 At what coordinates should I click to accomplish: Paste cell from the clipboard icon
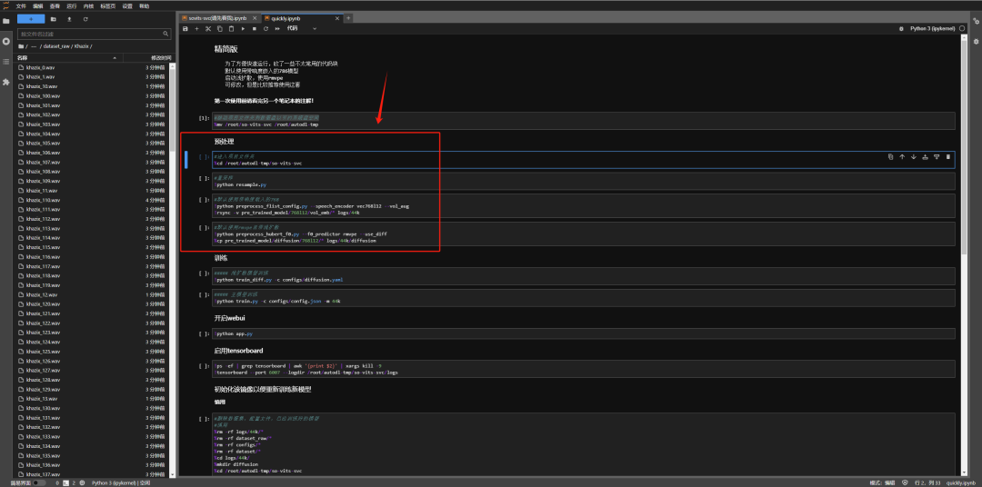231,29
